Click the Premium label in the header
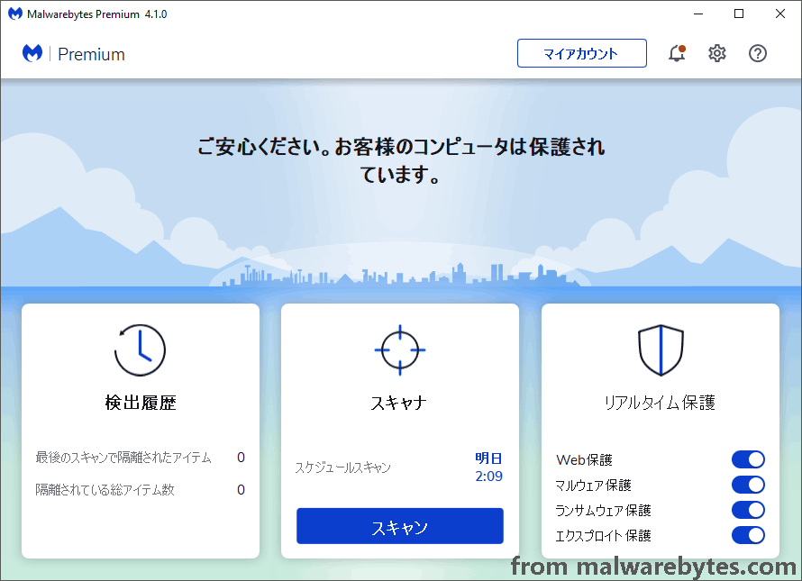The height and width of the screenshot is (581, 802). click(x=92, y=54)
